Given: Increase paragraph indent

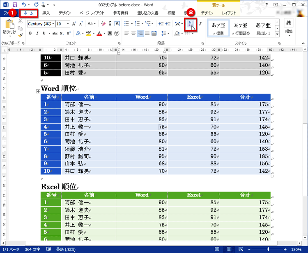Looking at the screenshot, I should tap(168, 24).
